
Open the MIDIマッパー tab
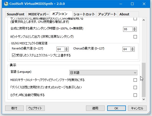(38, 14)
